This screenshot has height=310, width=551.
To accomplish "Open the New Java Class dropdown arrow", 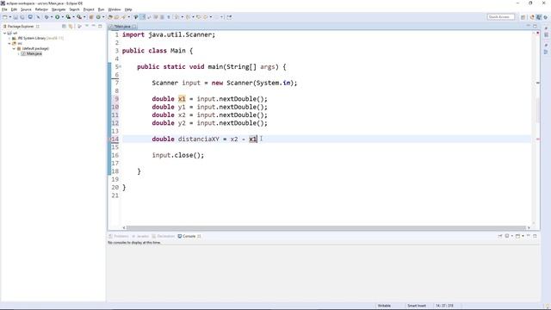I will click(103, 17).
